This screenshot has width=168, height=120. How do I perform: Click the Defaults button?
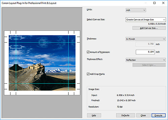point(125,115)
